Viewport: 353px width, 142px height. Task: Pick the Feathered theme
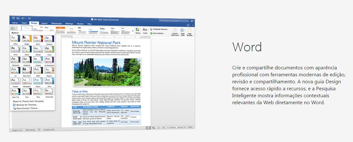tap(15, 60)
